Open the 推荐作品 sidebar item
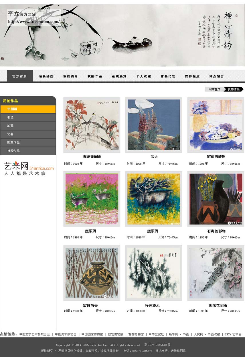Image resolution: width=245 pixels, height=357 pixels. [28, 151]
